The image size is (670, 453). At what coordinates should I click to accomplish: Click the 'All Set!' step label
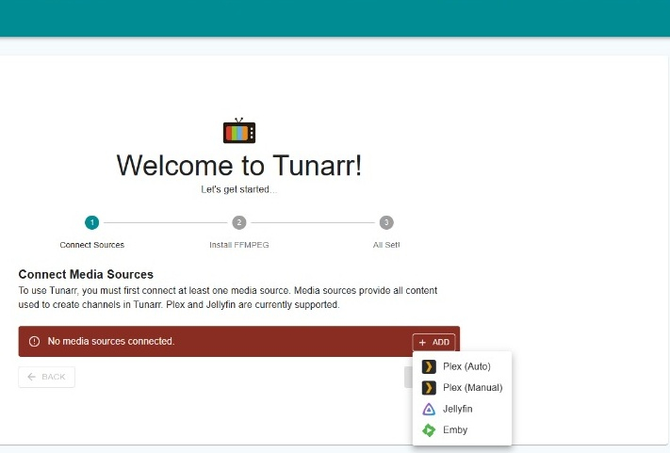click(x=386, y=245)
